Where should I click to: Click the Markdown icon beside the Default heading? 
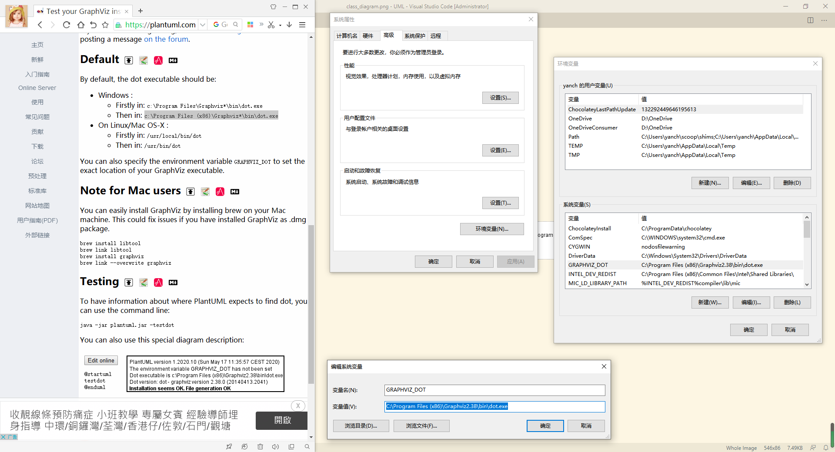[173, 60]
